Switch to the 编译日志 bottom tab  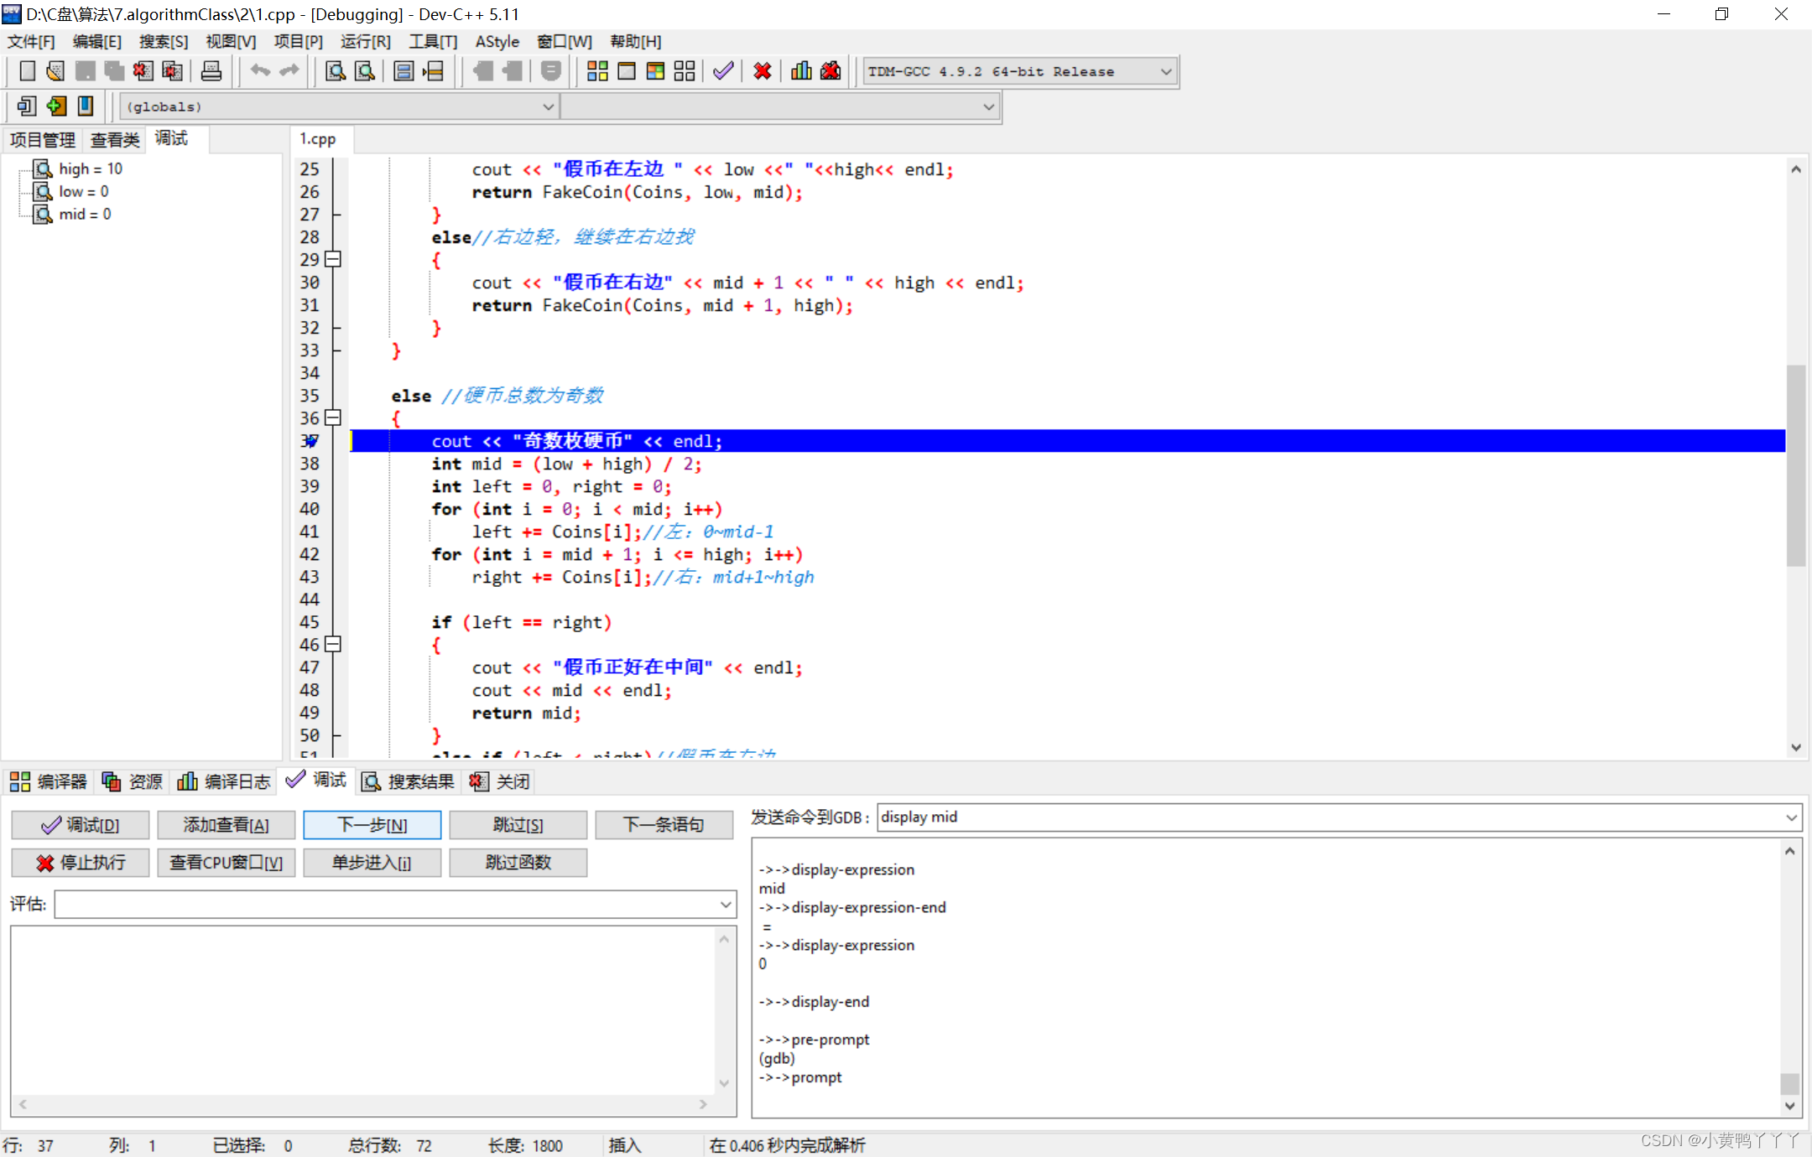(224, 781)
